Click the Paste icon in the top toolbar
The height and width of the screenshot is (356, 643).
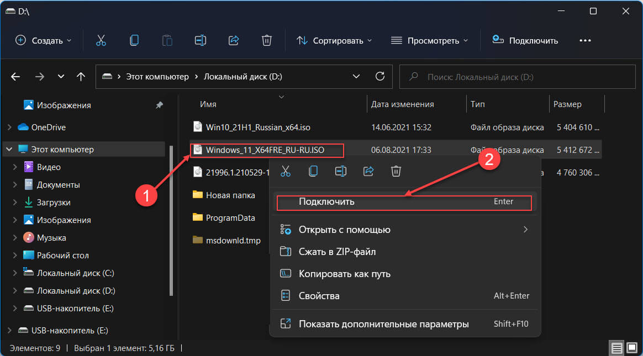(167, 40)
